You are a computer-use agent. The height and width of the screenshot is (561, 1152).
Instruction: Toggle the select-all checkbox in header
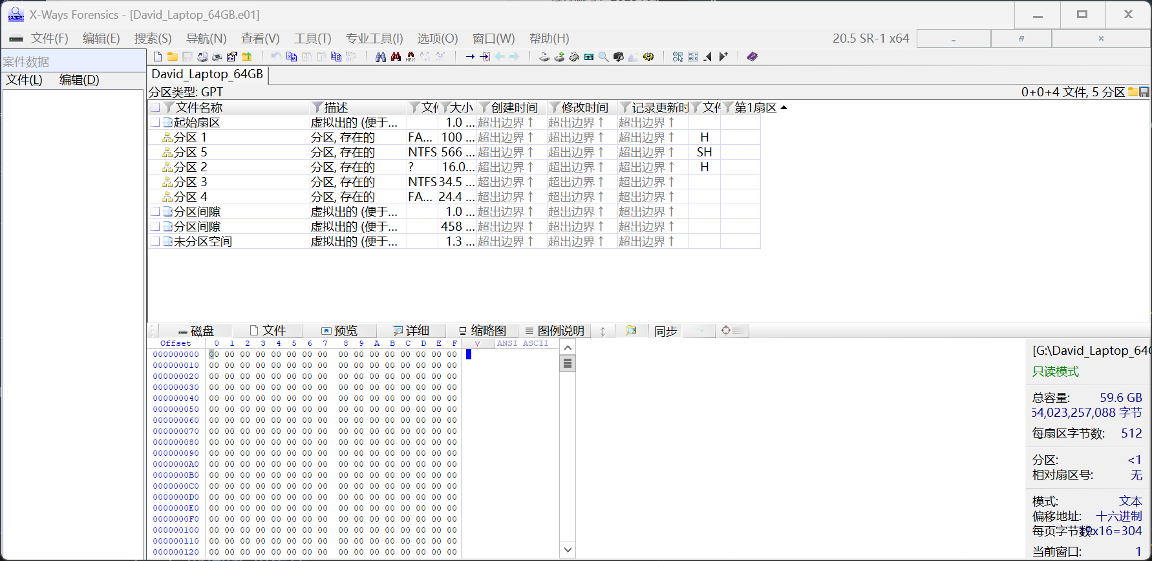155,107
